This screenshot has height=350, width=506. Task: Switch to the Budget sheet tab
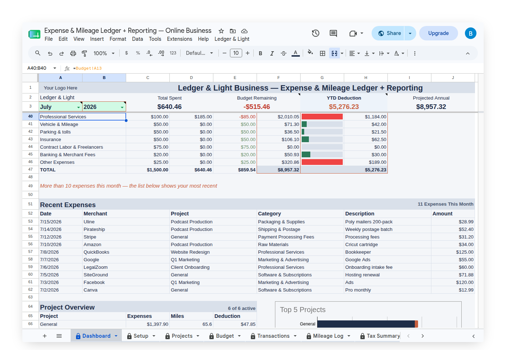tap(225, 336)
